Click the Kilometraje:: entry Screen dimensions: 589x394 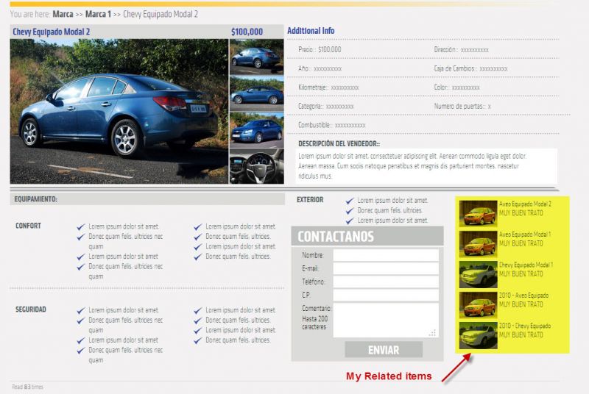tap(328, 87)
